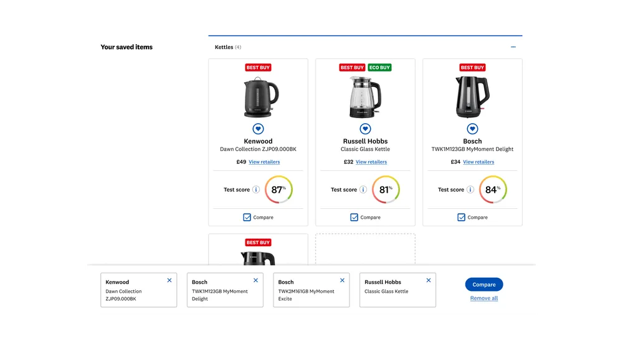Remove Kenwood from the comparison tray

click(169, 280)
